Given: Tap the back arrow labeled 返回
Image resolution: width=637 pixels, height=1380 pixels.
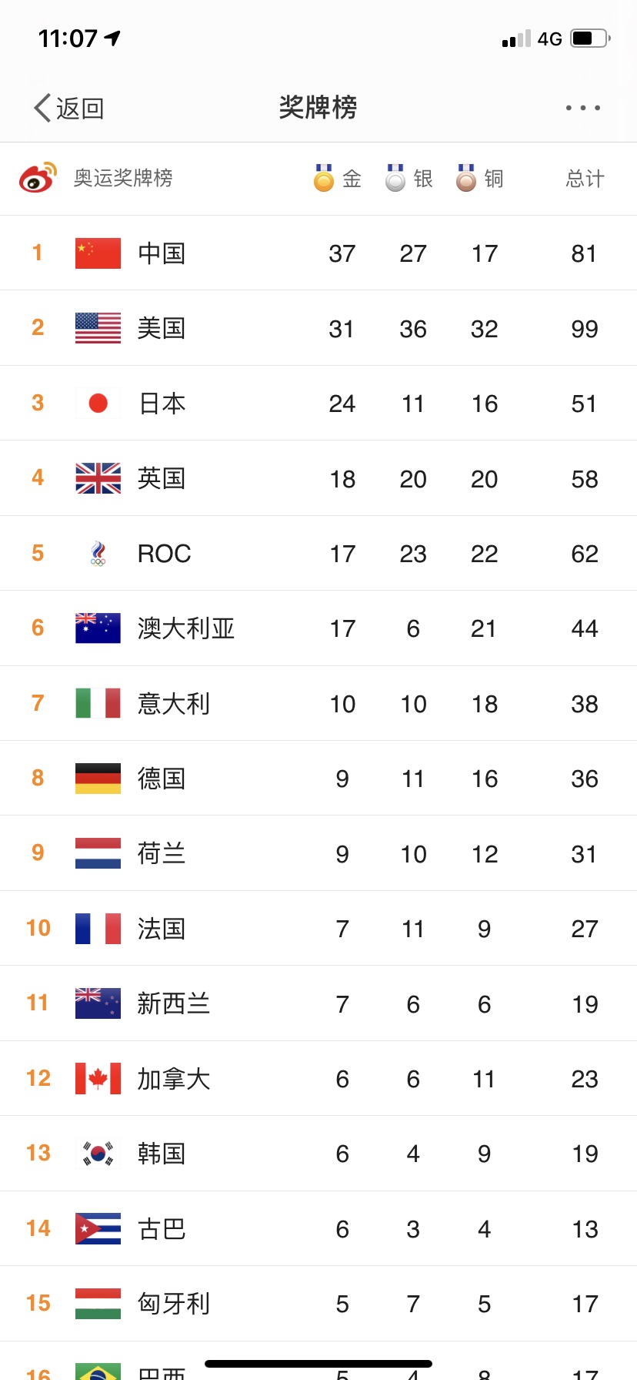Looking at the screenshot, I should 69,108.
